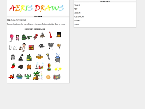Click the PRINTABLE STICKERS heading link
The height and width of the screenshot is (109, 145).
(x=16, y=20)
